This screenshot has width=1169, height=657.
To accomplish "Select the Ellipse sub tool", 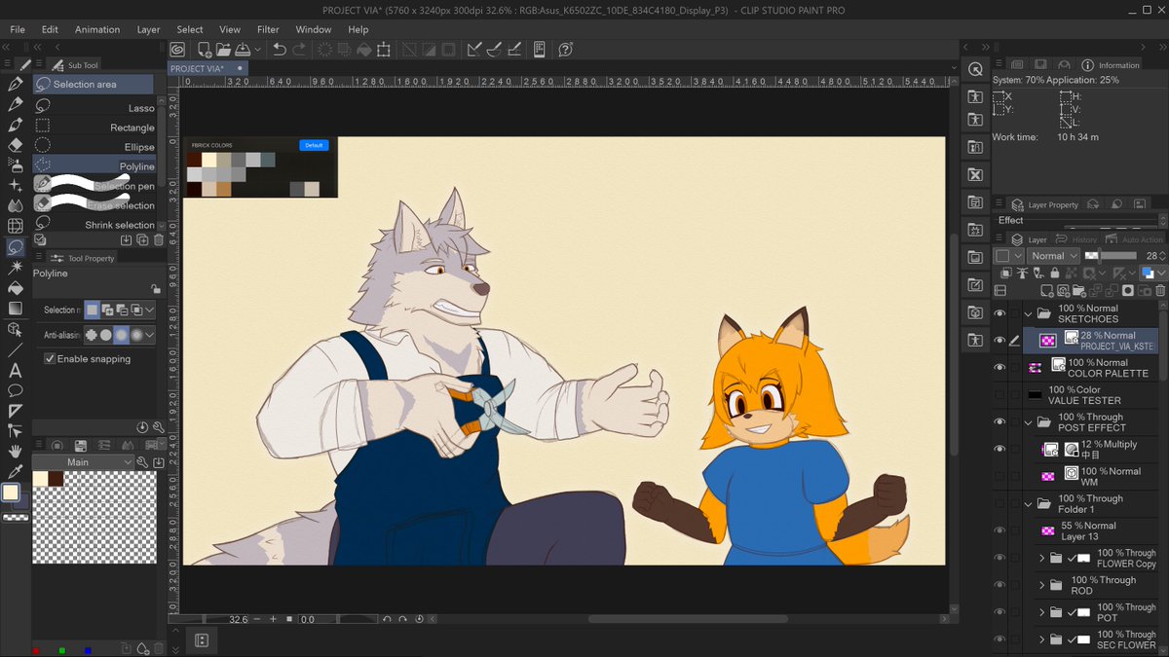I will (94, 147).
